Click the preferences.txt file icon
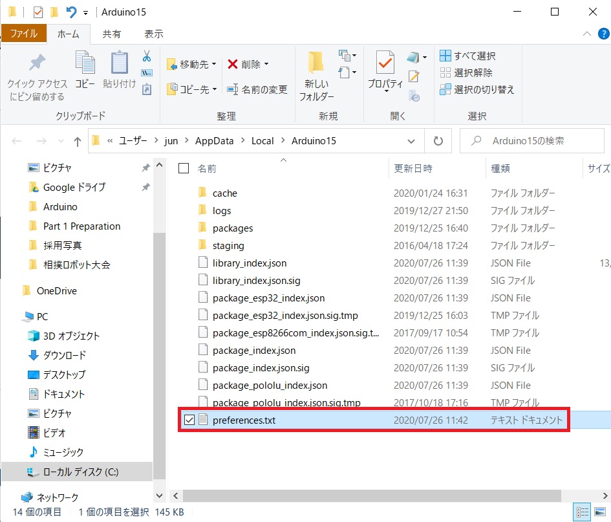This screenshot has height=522, width=611. [x=202, y=419]
